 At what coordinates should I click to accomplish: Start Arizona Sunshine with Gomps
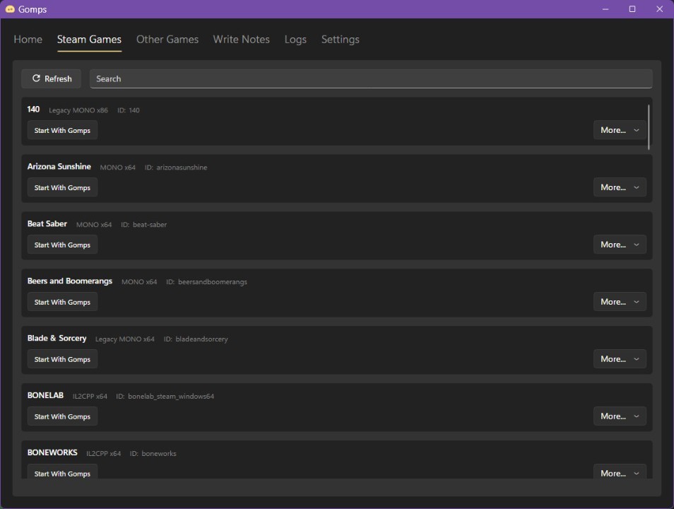62,187
